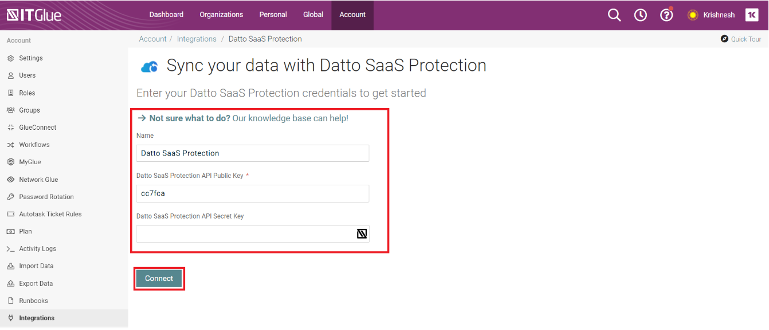Start the Quick Tour

click(741, 39)
